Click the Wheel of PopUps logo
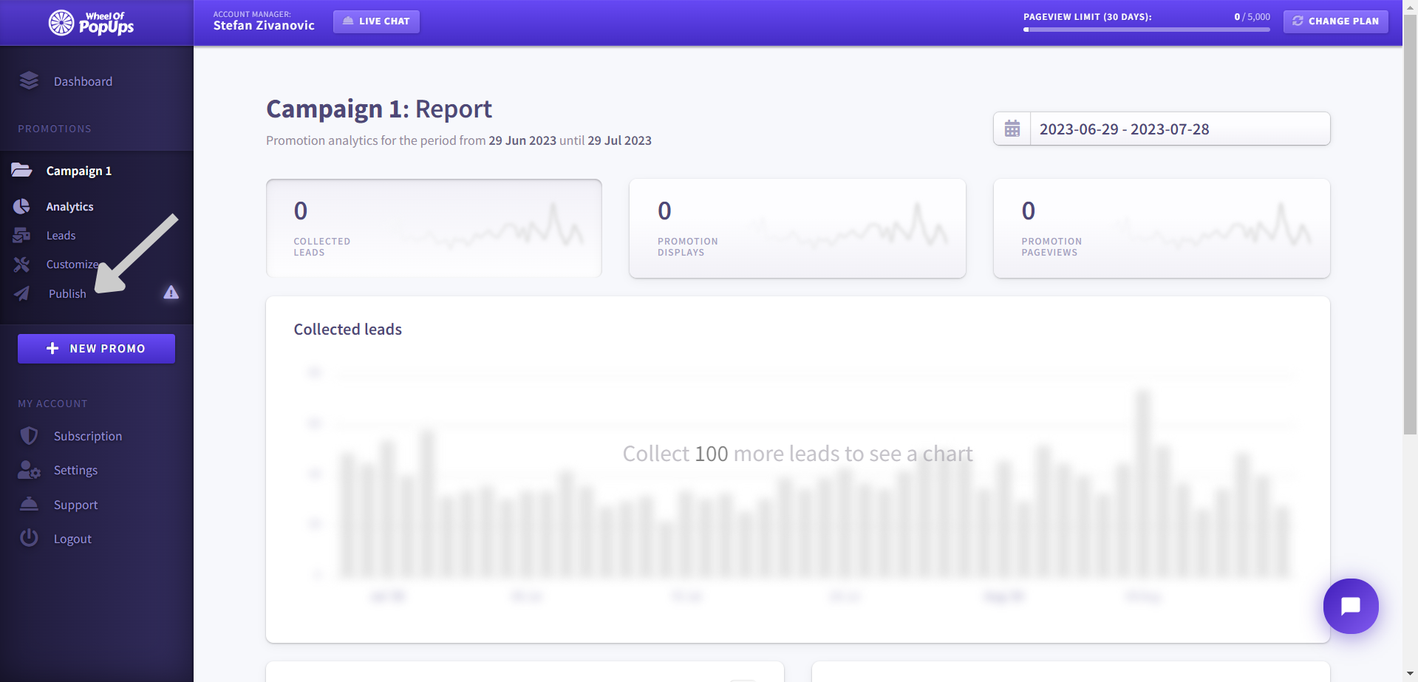This screenshot has height=682, width=1418. [x=91, y=23]
